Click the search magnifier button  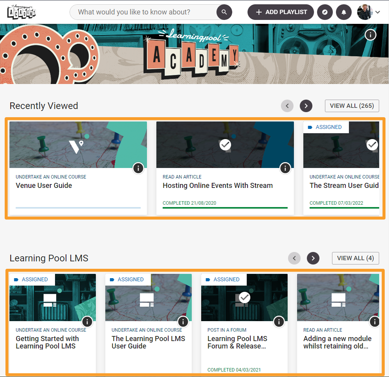[224, 12]
